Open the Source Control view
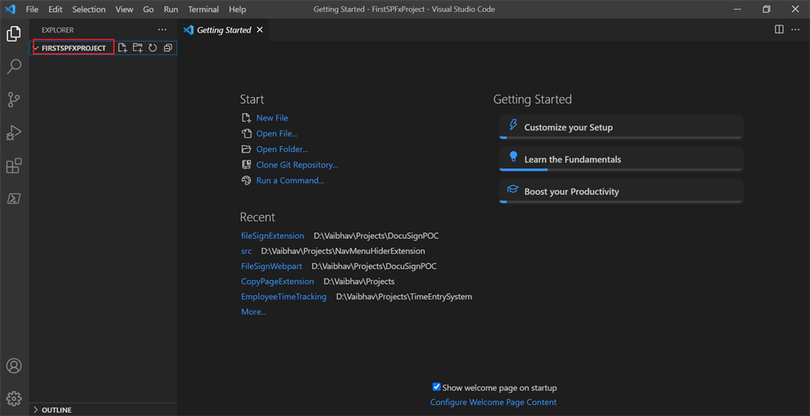Viewport: 810px width, 416px height. click(x=14, y=99)
